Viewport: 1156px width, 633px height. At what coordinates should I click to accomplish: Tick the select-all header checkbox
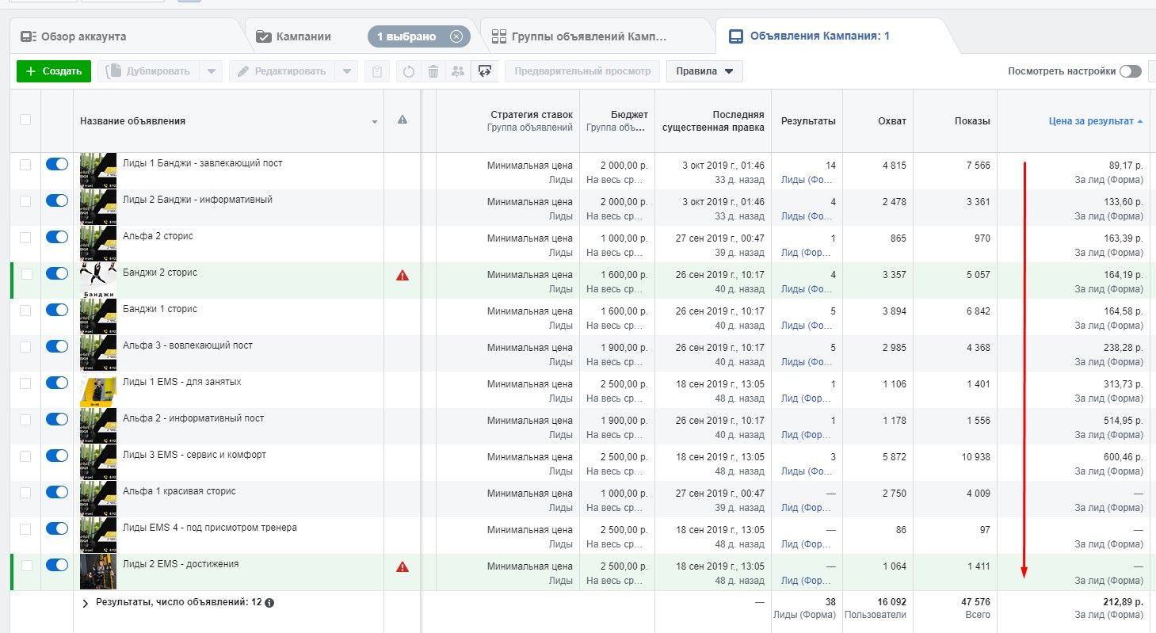25,120
